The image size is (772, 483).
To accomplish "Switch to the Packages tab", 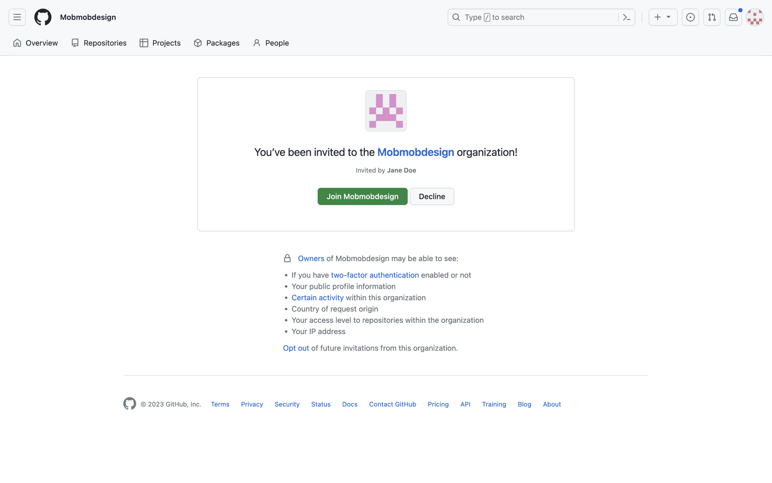I will [216, 43].
